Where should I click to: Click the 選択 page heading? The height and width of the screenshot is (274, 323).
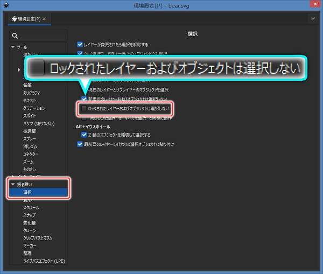(193, 33)
